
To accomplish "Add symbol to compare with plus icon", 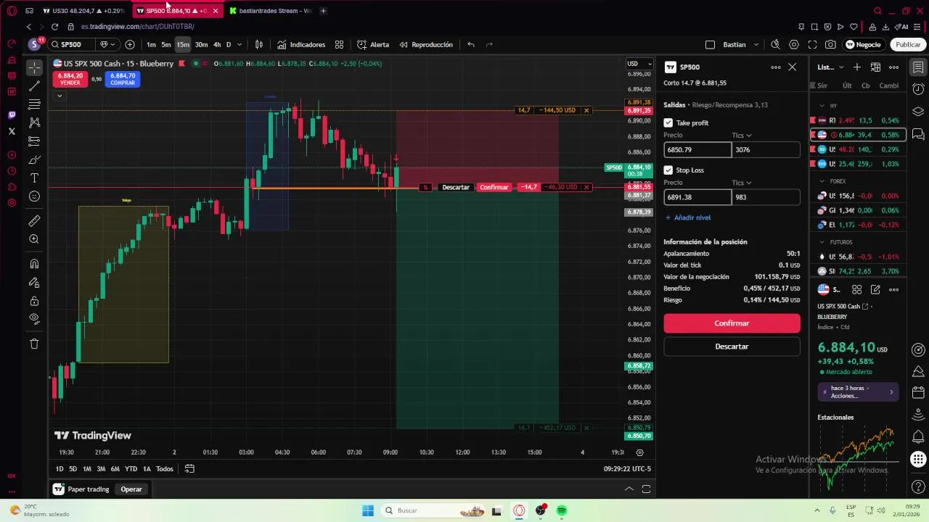I will (130, 44).
